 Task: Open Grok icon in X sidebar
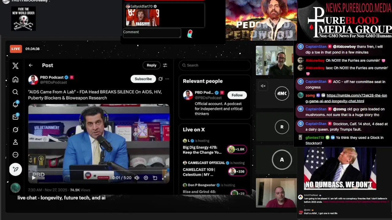15,130
